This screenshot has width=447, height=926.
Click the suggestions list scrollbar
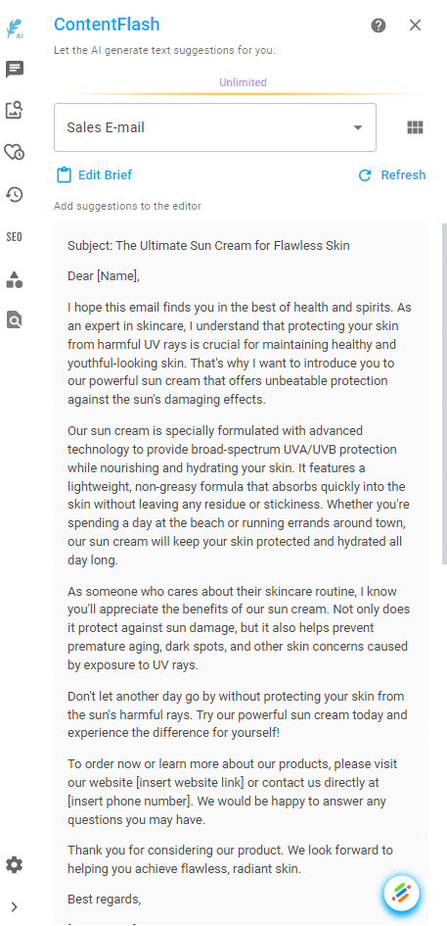pyautogui.click(x=444, y=393)
